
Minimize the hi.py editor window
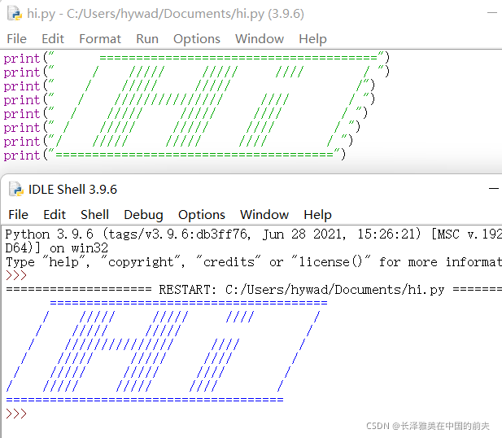click(492, 13)
